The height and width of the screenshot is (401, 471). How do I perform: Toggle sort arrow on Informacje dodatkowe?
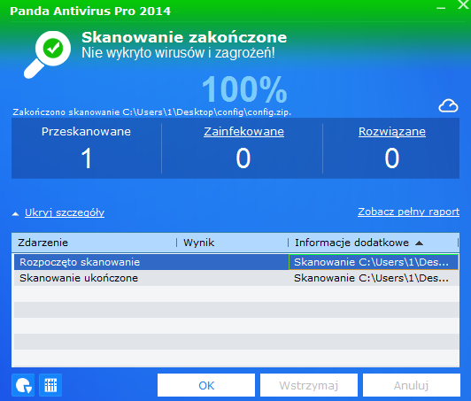[419, 243]
